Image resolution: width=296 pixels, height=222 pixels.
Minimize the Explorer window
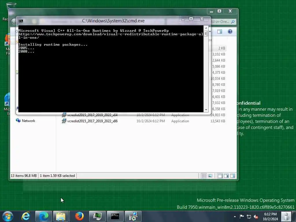(211, 11)
